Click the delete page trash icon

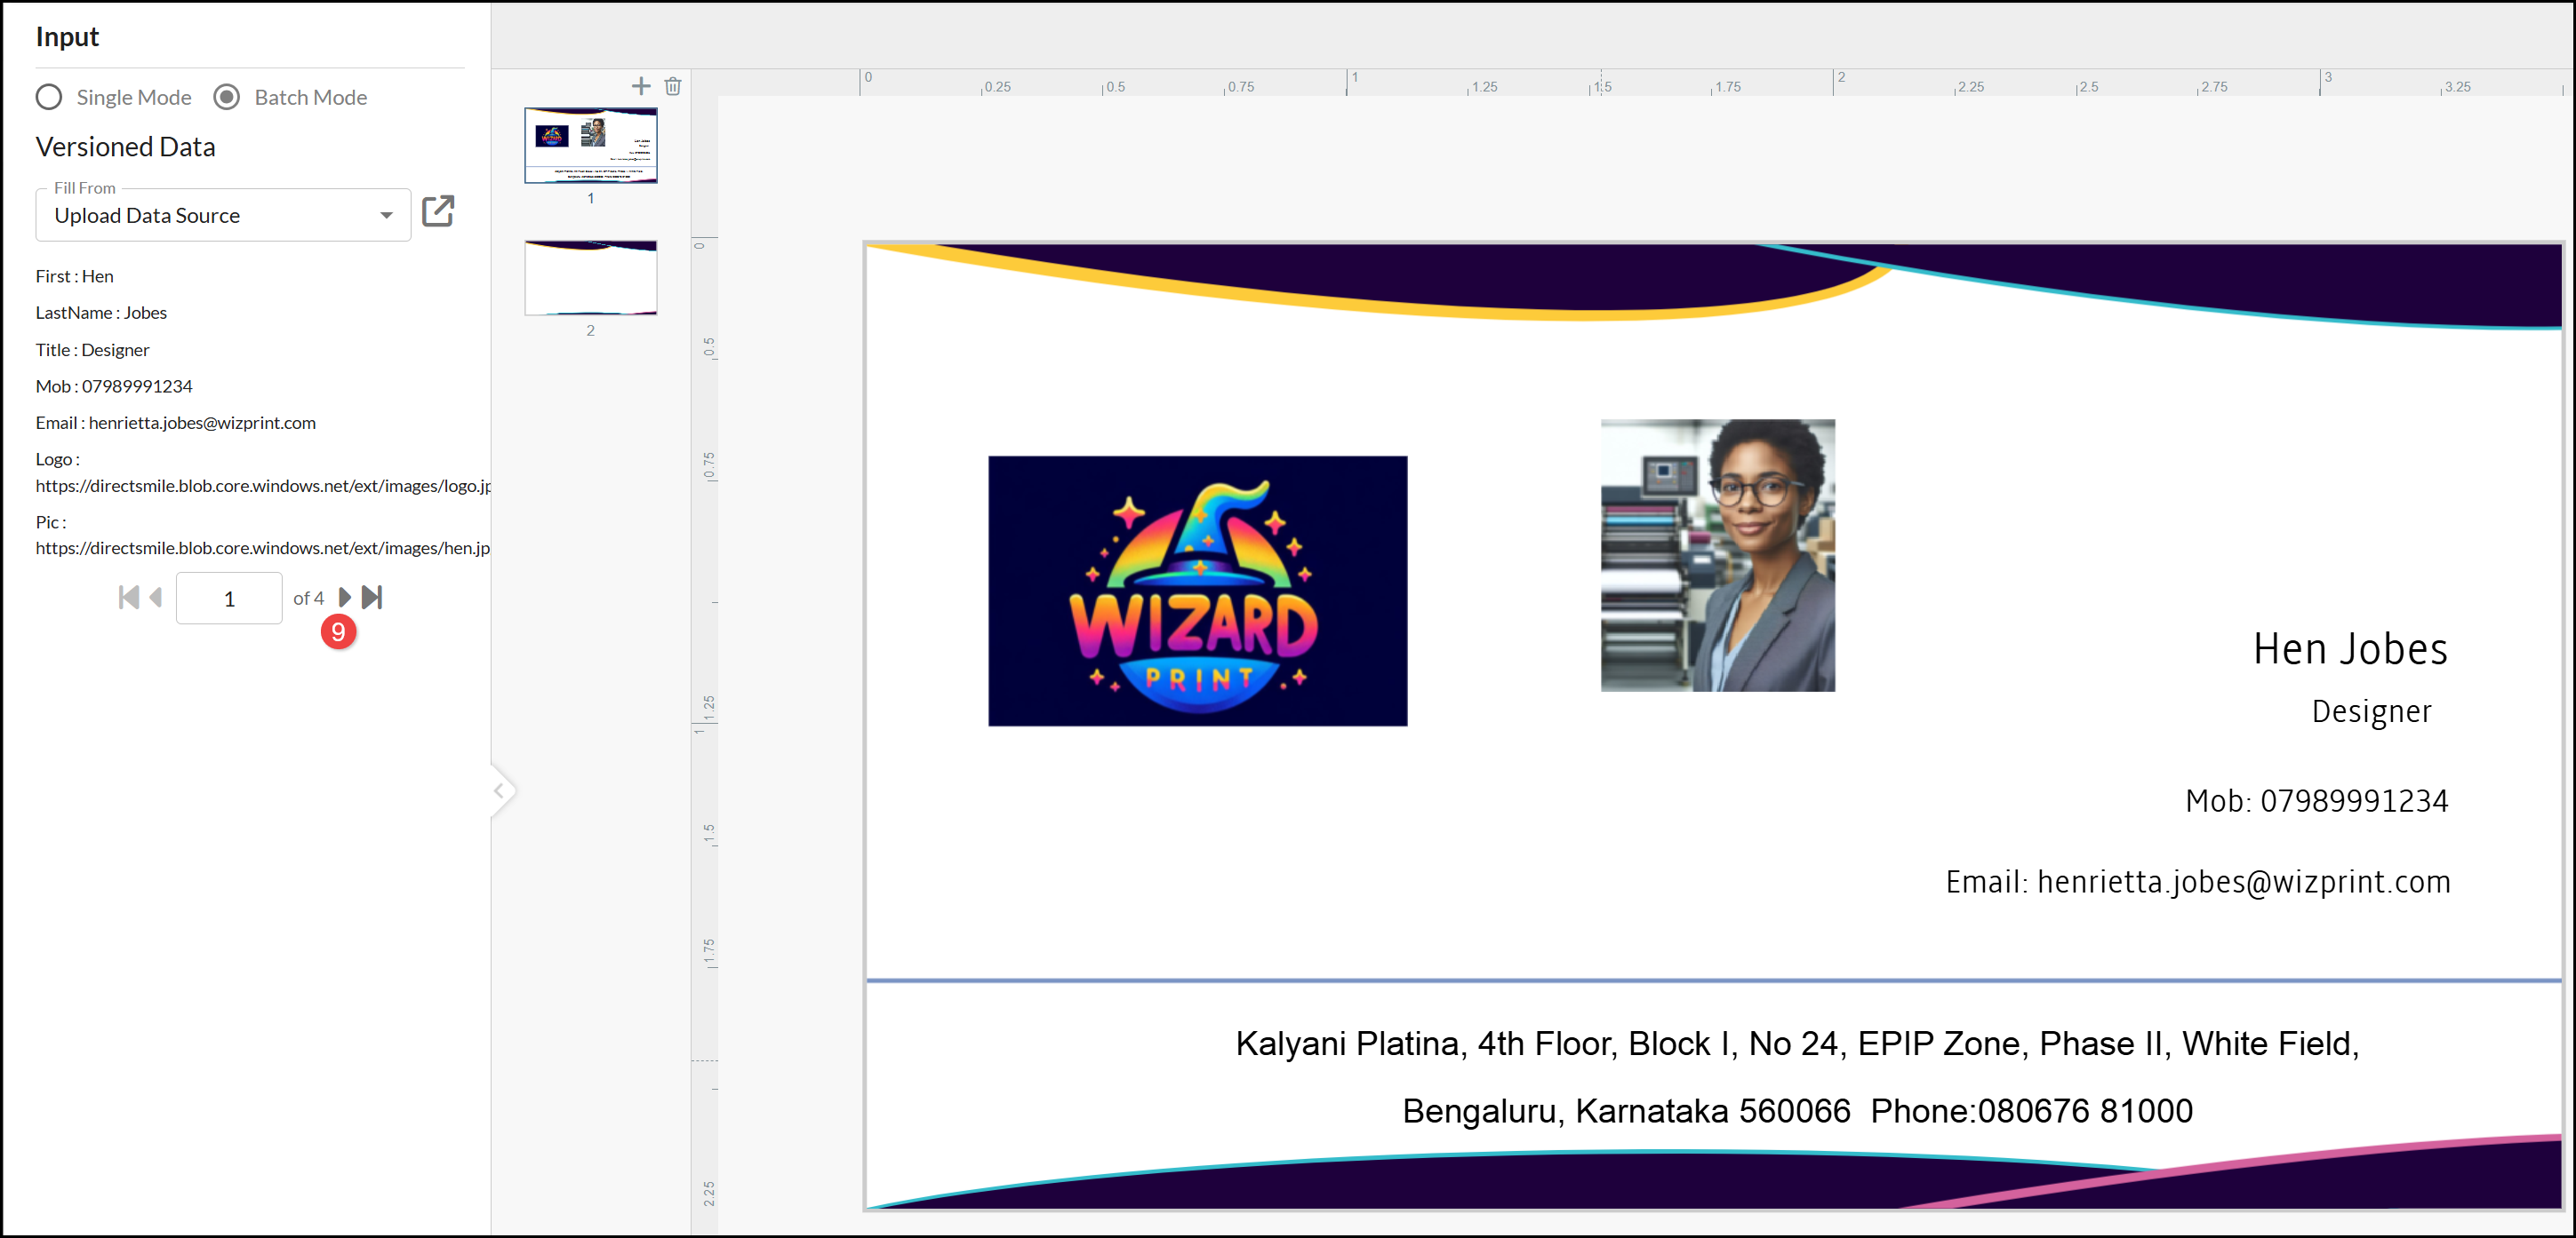[673, 87]
